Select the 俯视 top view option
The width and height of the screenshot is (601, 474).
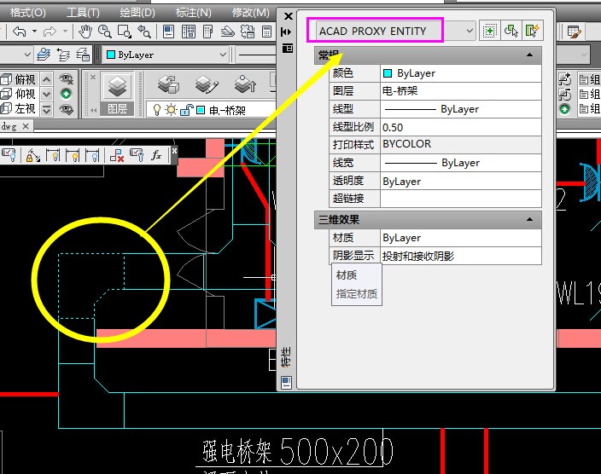tap(25, 79)
